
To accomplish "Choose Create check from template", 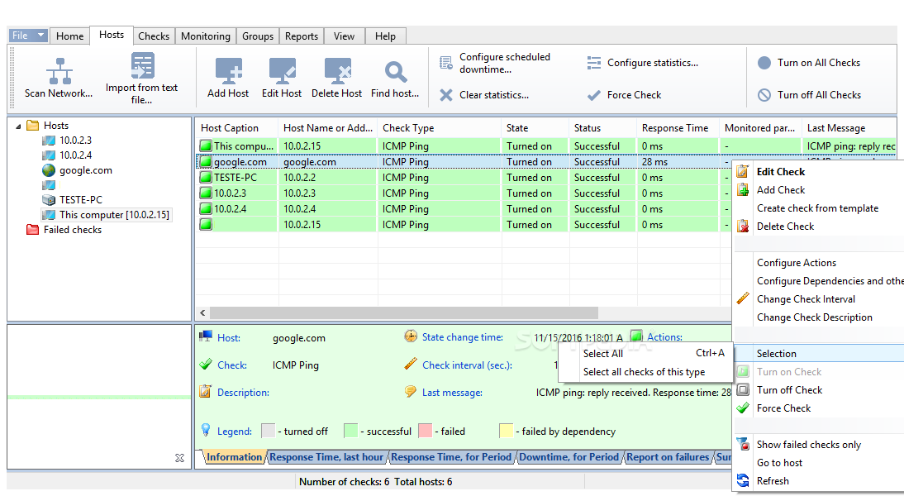I will tap(817, 208).
